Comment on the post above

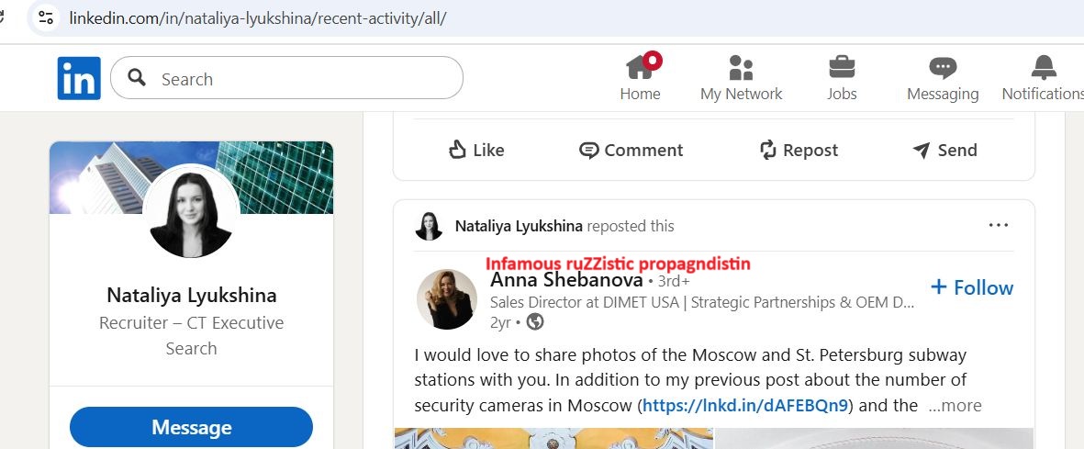coord(631,150)
